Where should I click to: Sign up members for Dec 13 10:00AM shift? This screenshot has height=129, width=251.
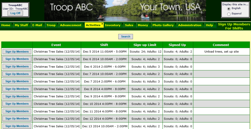pyautogui.click(x=17, y=126)
